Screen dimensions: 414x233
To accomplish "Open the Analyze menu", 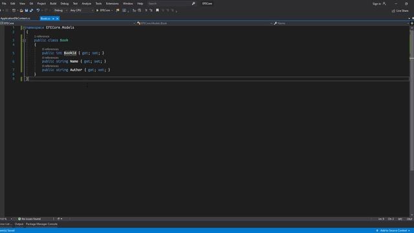I will [86, 4].
